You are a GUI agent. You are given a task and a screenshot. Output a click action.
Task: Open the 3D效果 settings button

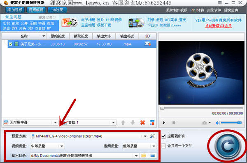[x=57, y=10]
